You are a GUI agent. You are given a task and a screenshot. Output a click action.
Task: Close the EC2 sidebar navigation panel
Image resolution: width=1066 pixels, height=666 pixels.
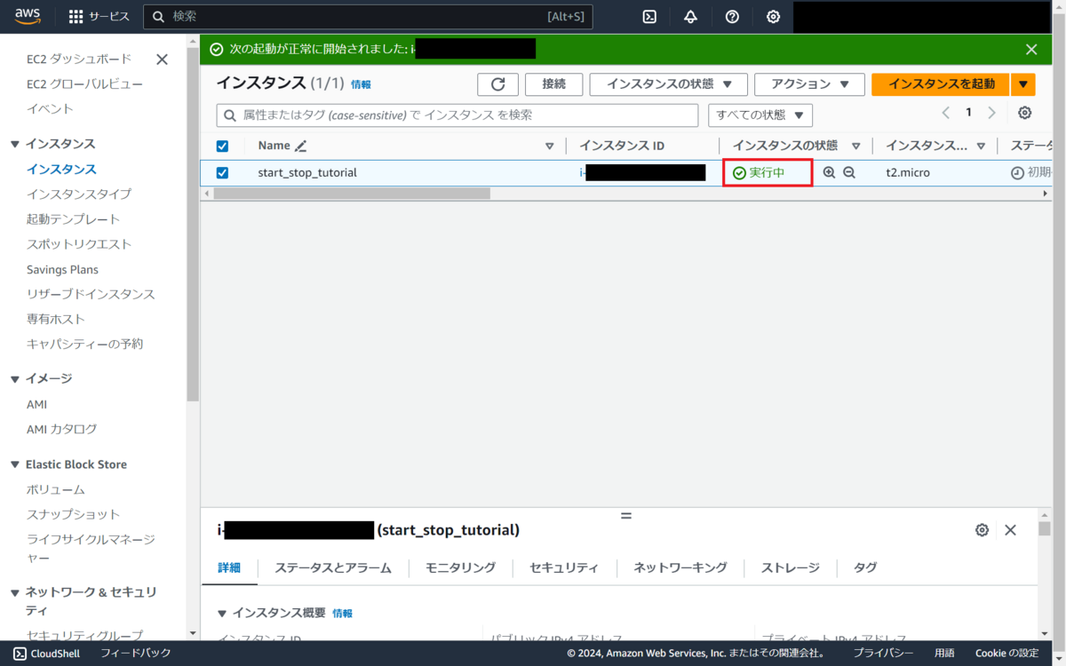coord(162,59)
